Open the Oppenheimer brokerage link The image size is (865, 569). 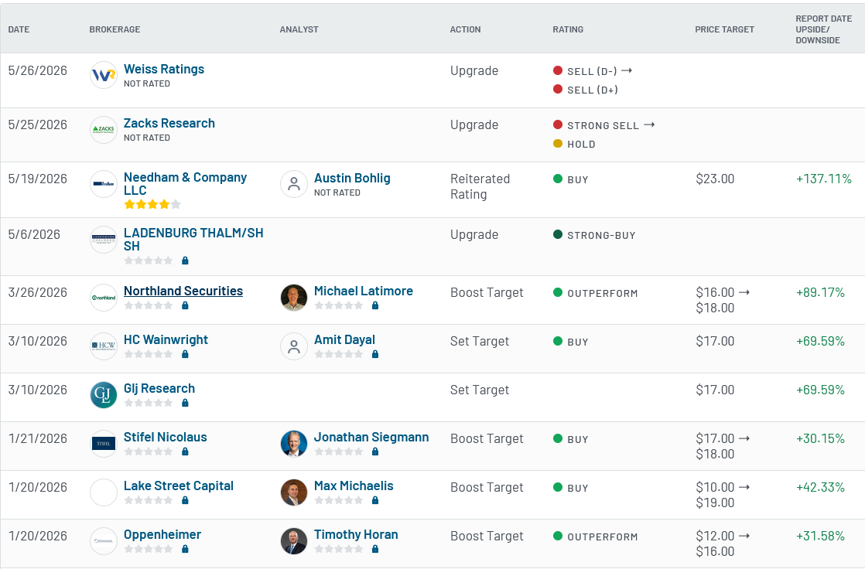(162, 534)
